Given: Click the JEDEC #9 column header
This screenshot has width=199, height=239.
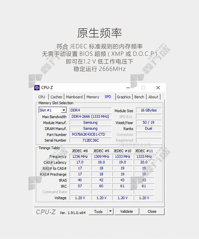Looking at the screenshot, I should (101, 151).
